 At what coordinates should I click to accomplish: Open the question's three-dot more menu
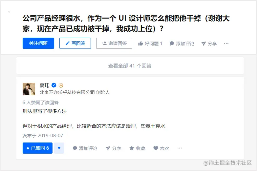[226, 43]
